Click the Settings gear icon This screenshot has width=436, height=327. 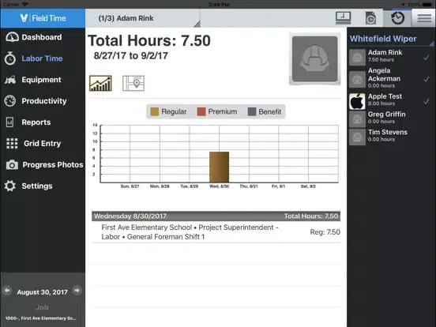tap(10, 186)
